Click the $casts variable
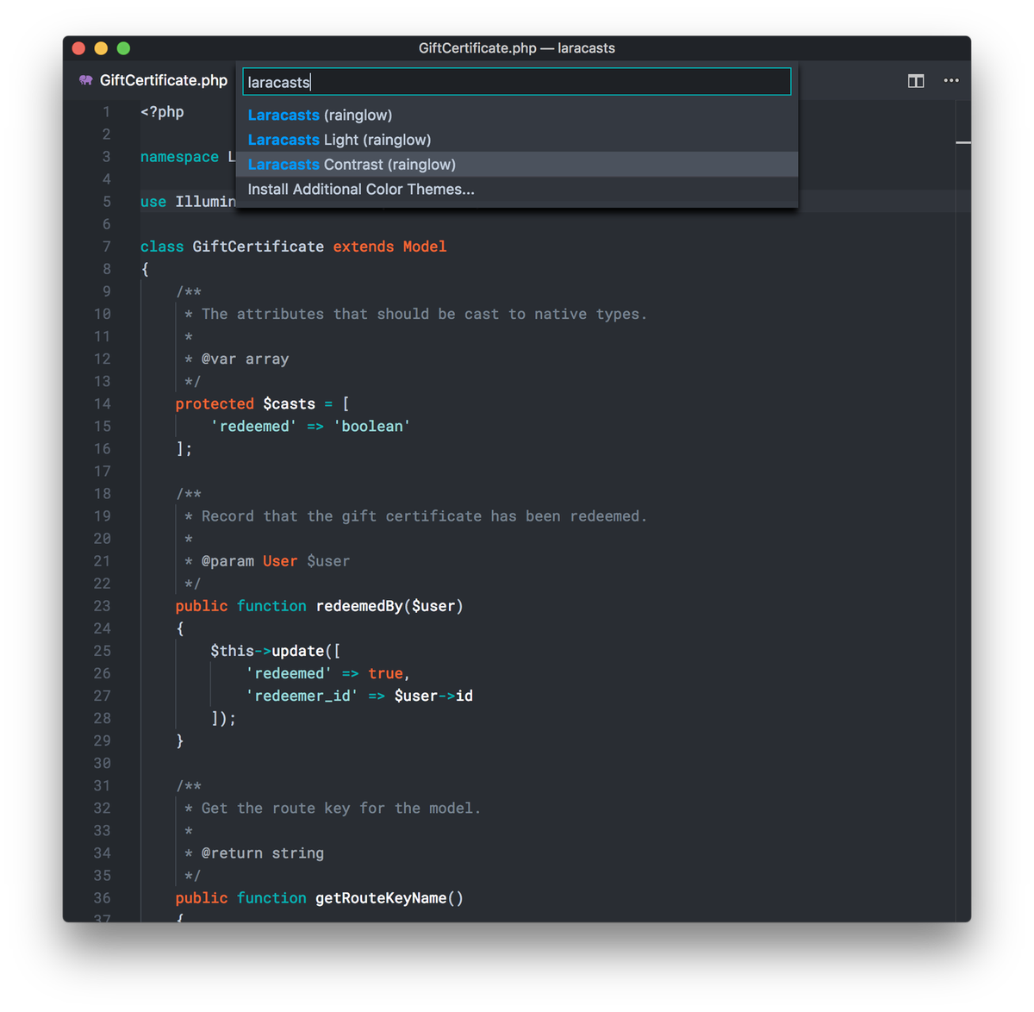 (x=290, y=403)
